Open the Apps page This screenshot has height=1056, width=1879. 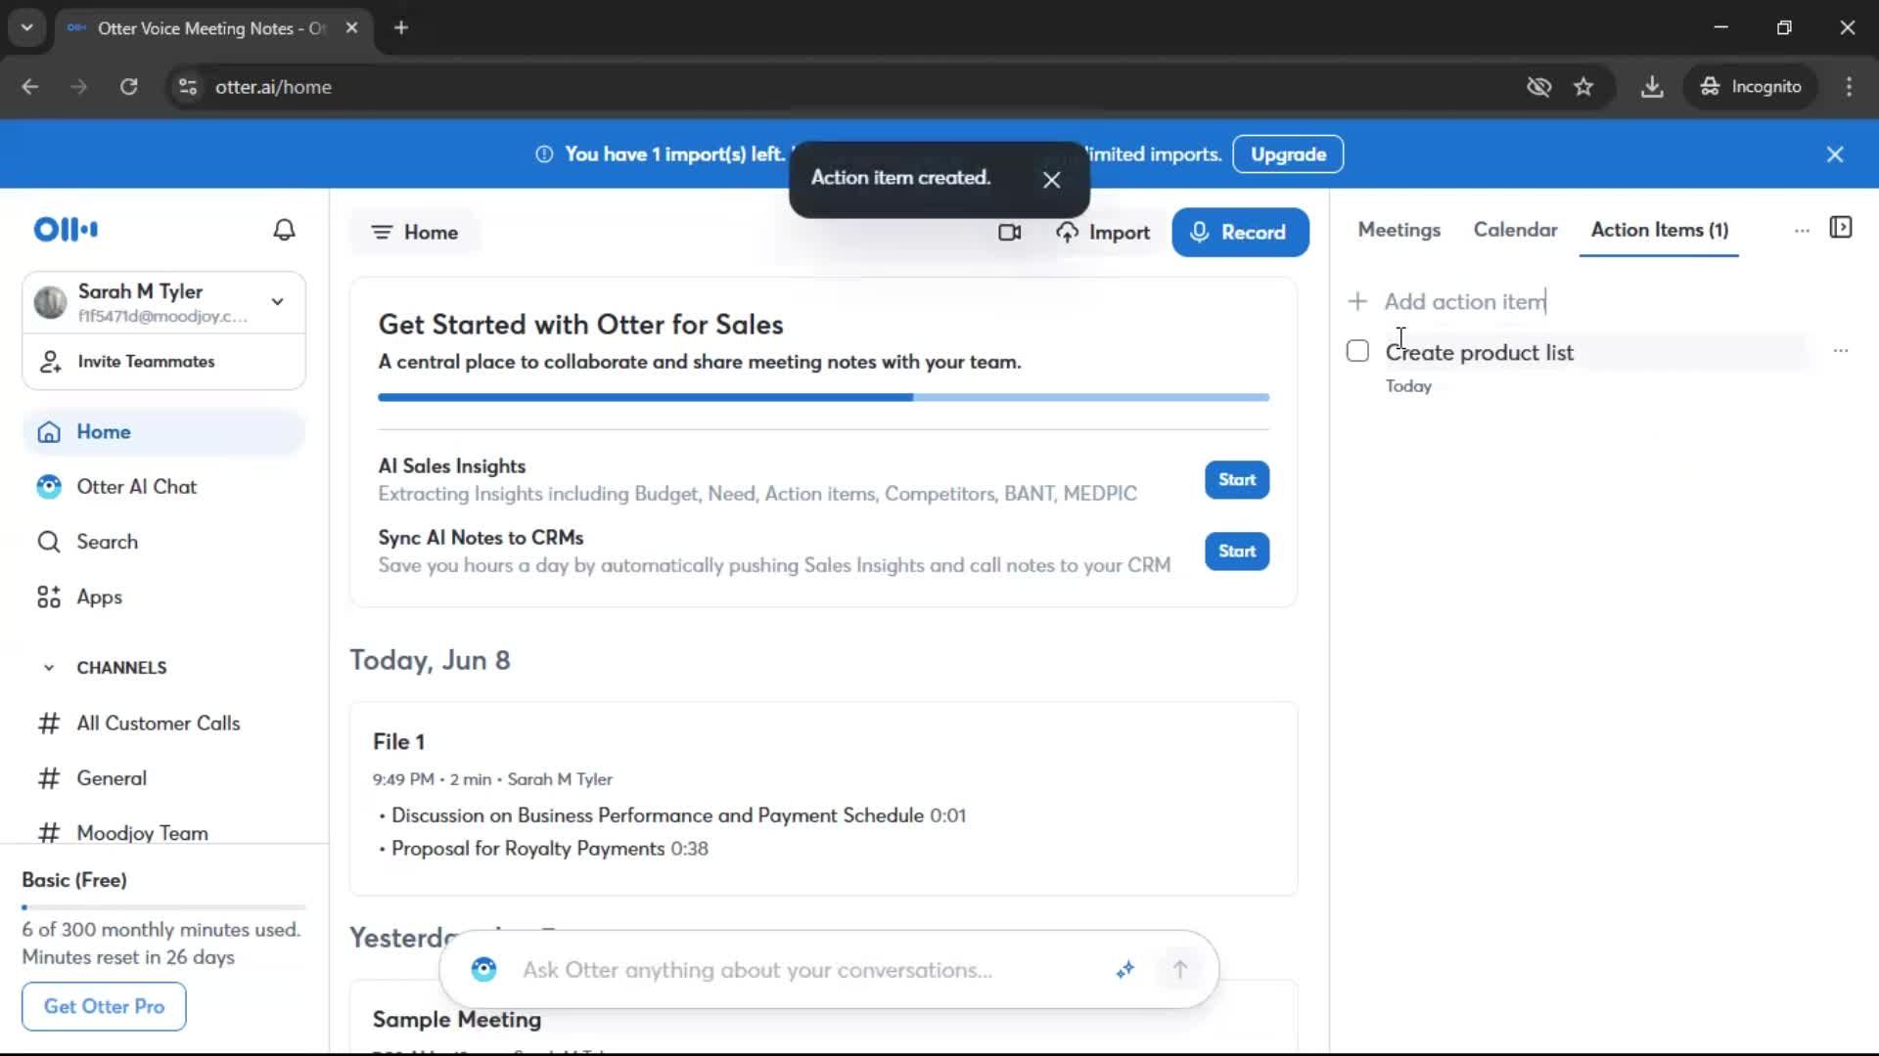(163, 597)
